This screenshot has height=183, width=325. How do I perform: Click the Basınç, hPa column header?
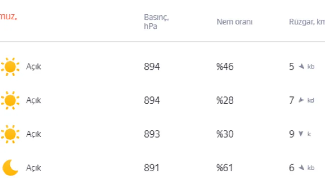click(156, 22)
